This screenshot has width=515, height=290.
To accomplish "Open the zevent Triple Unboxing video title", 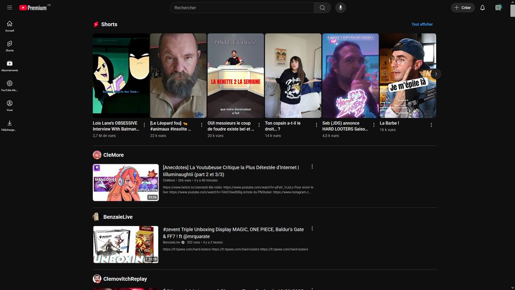I will (x=233, y=233).
